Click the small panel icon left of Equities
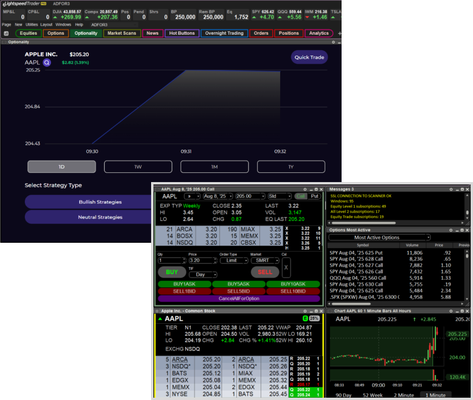The image size is (473, 400). pos(6,34)
